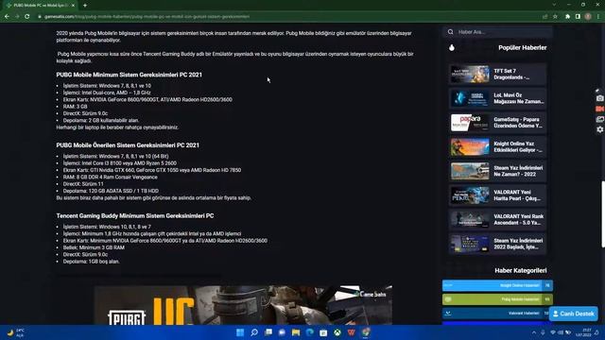Open the Canlı Destek live chat
605x340 pixels.
tap(574, 314)
